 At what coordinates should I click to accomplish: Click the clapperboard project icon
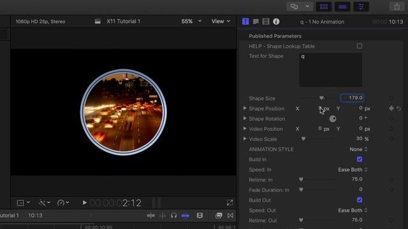click(x=98, y=21)
